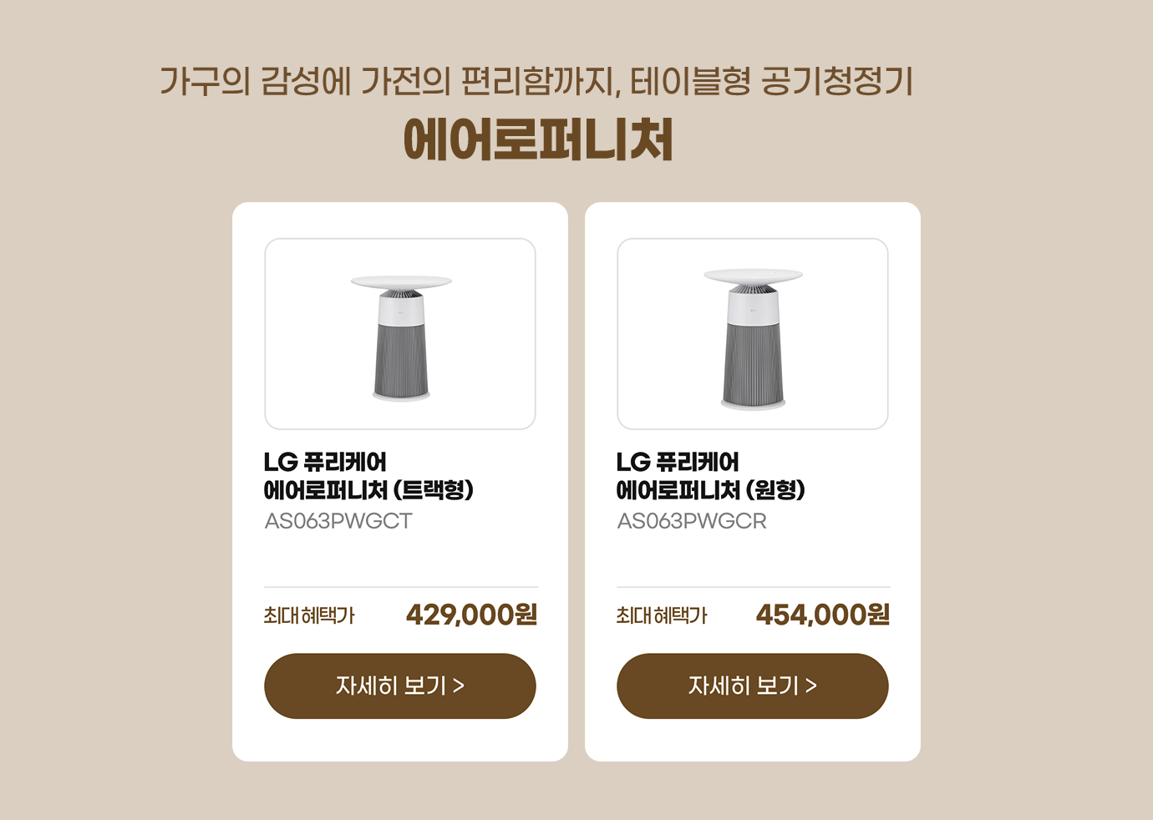1153x820 pixels.
Task: Click the grey filter body of the 원형 purifier
Action: (753, 365)
